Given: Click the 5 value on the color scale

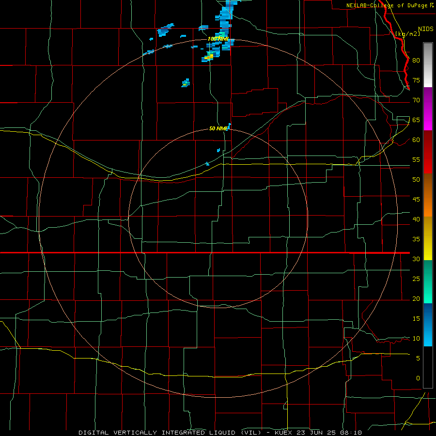Looking at the screenshot, I should [418, 358].
